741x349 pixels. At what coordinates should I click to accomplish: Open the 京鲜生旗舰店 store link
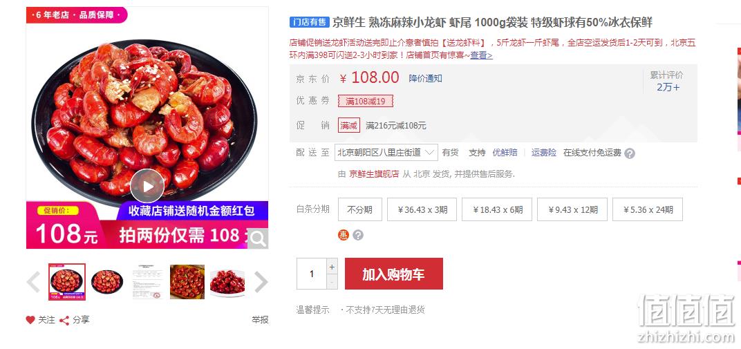pos(374,173)
